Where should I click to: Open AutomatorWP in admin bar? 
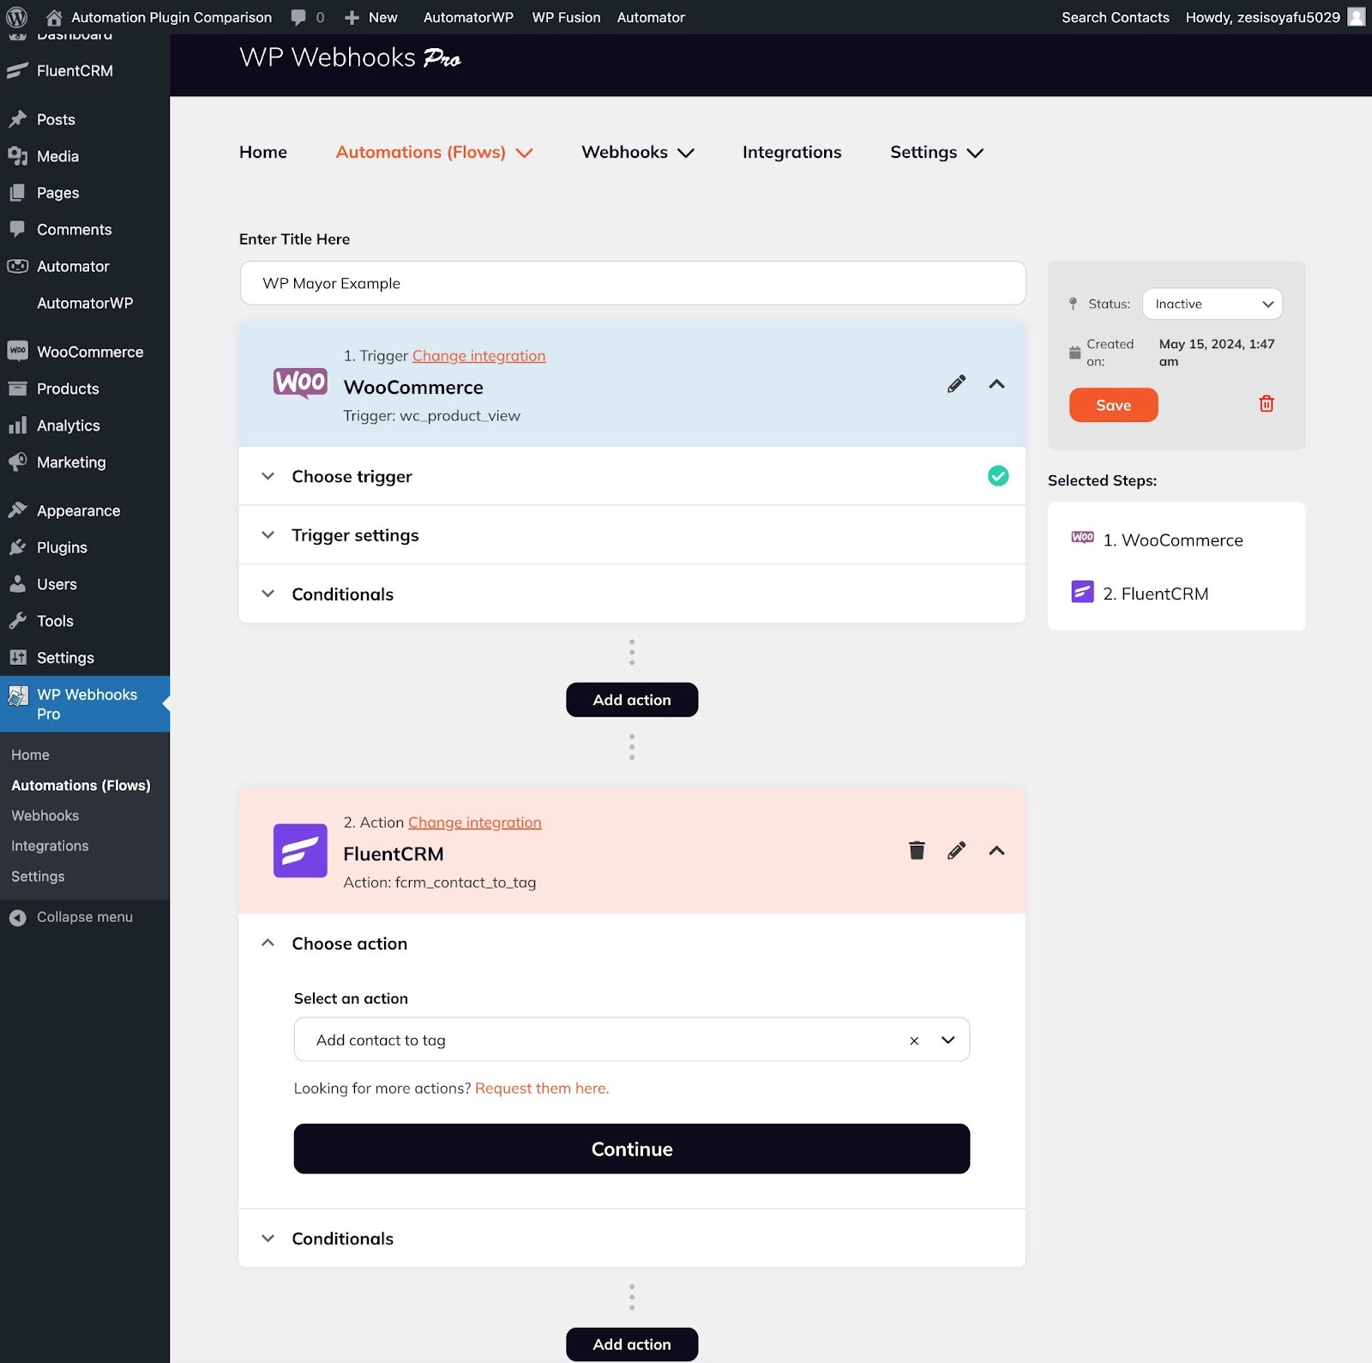(468, 17)
